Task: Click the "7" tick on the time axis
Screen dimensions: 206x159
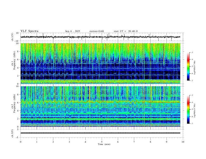Action: pos(134,142)
